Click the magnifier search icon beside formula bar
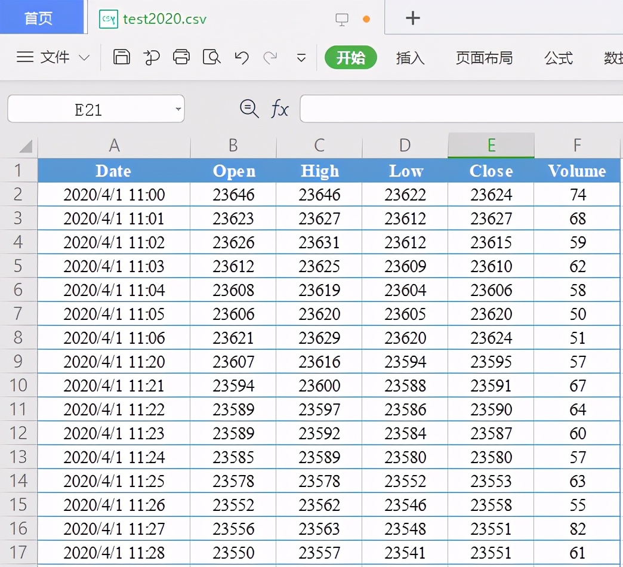This screenshot has height=567, width=623. tap(249, 109)
